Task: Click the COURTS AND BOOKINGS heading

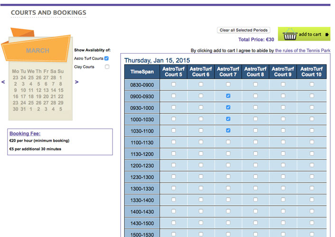Action: (48, 13)
